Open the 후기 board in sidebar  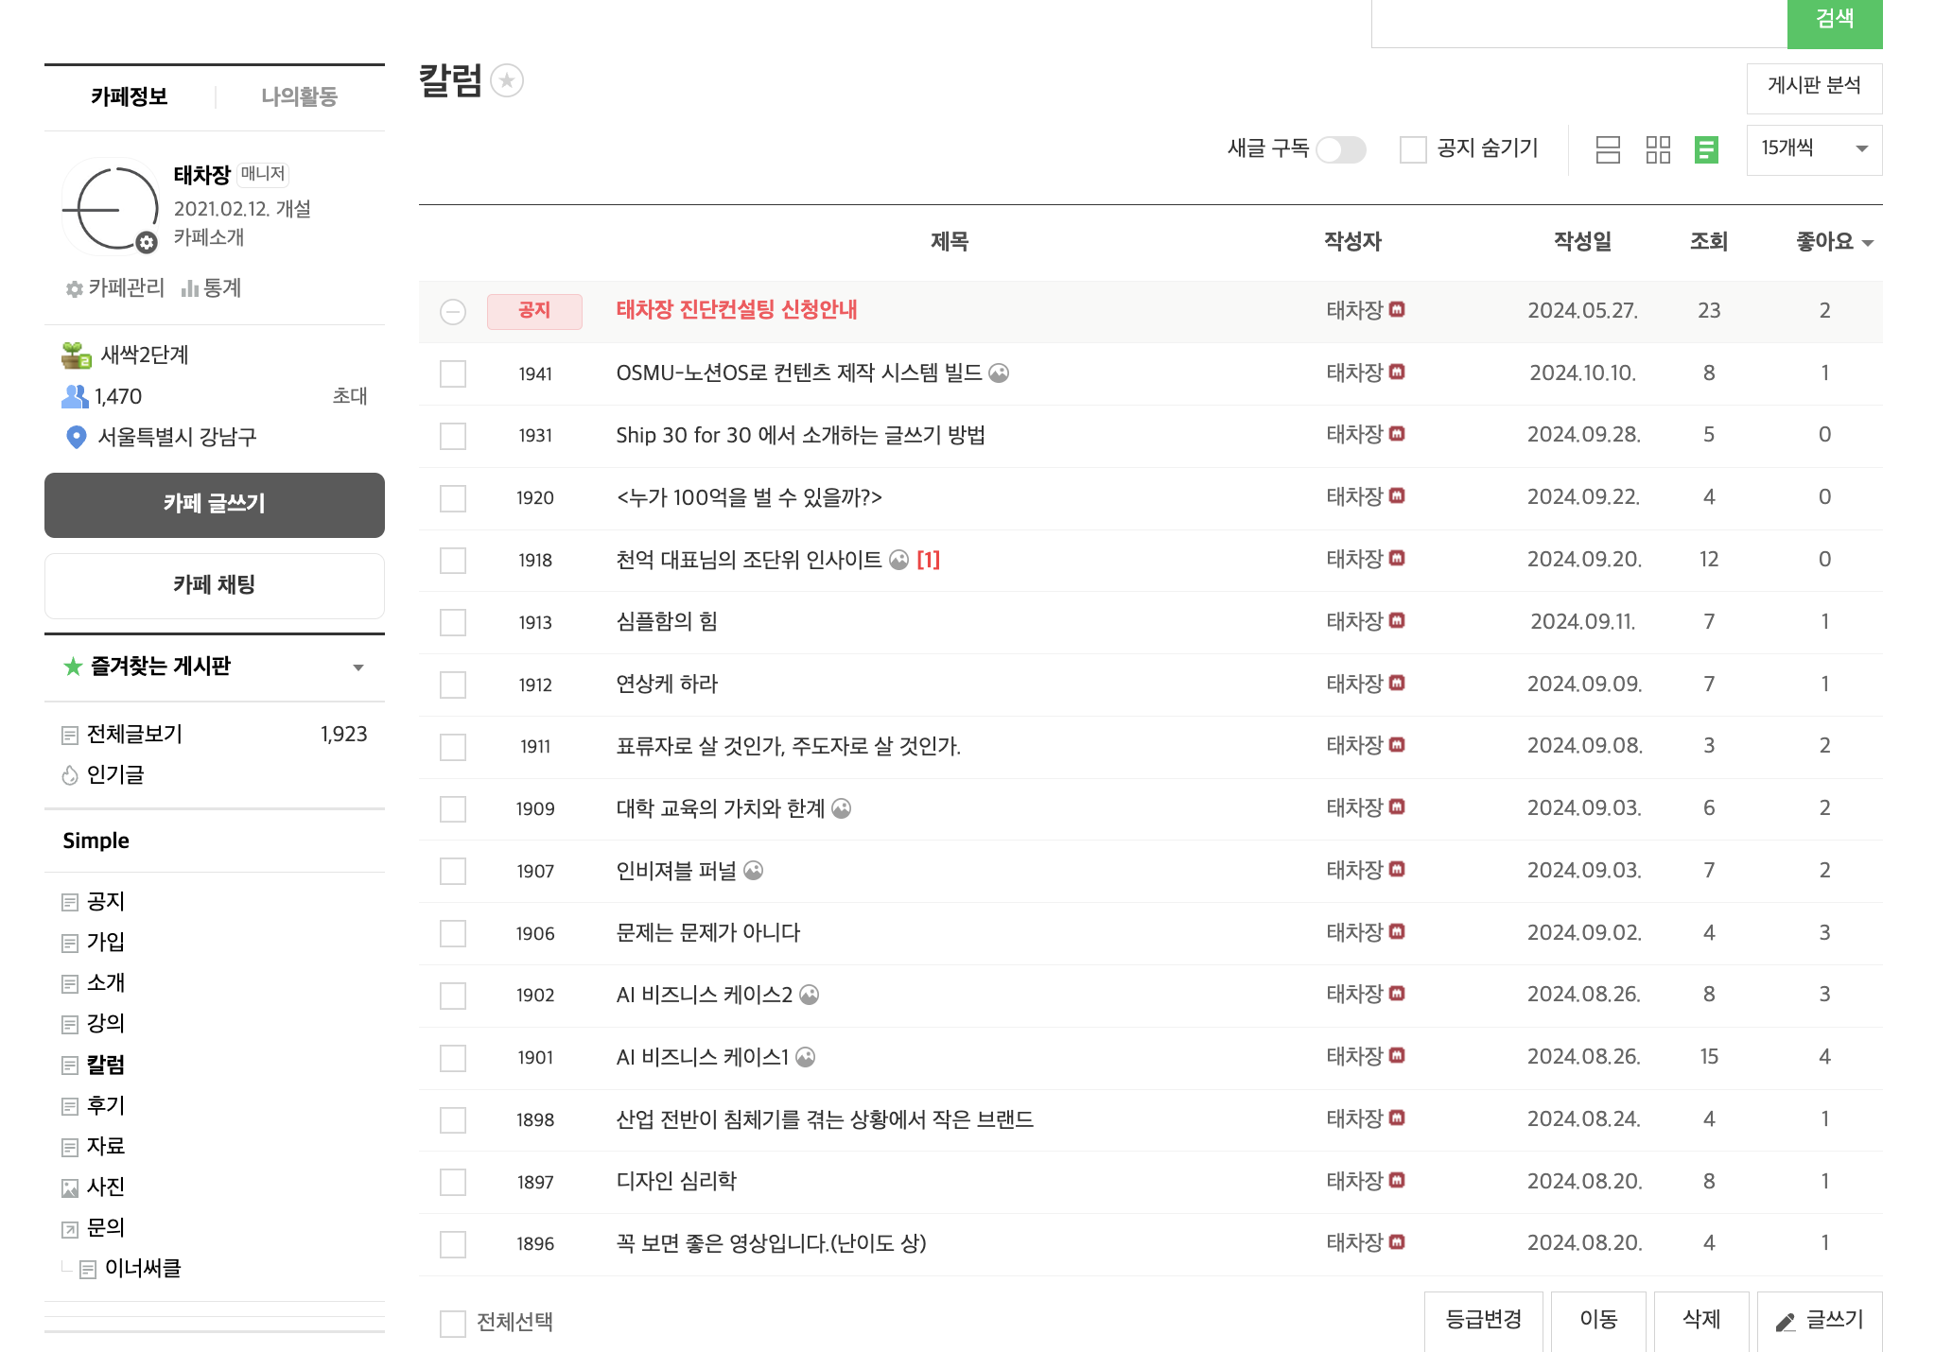coord(106,1105)
